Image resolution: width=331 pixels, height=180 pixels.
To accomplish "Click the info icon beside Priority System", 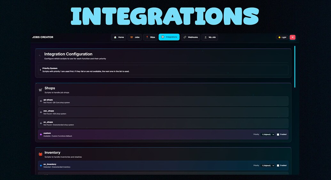I will coord(40,70).
